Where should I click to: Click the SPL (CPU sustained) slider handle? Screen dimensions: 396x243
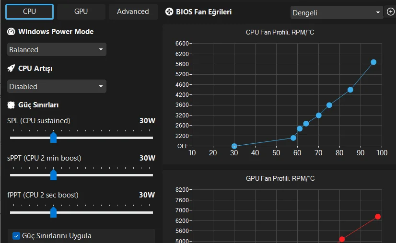click(54, 138)
